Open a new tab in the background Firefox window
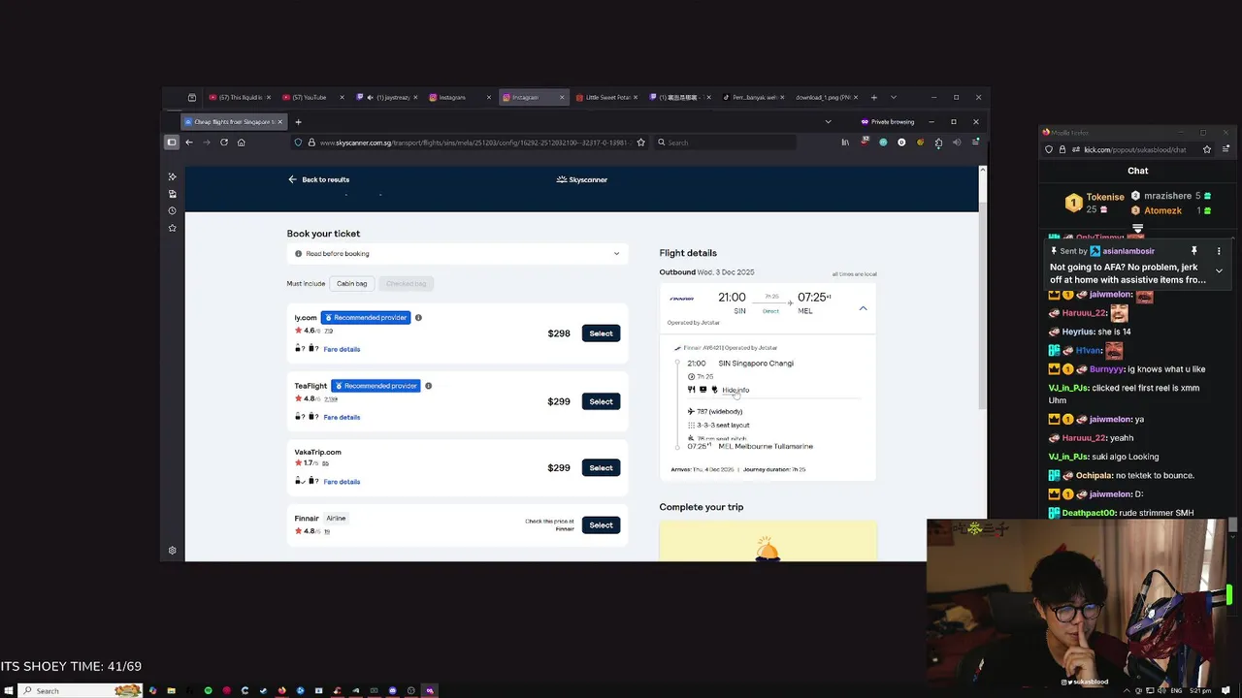 tap(873, 97)
